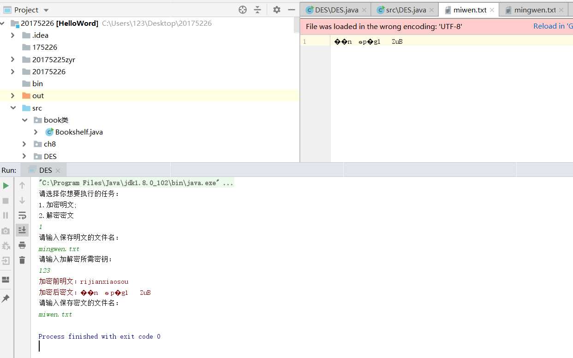This screenshot has width=573, height=358.
Task: Open the Project view dropdown
Action: pyautogui.click(x=46, y=10)
